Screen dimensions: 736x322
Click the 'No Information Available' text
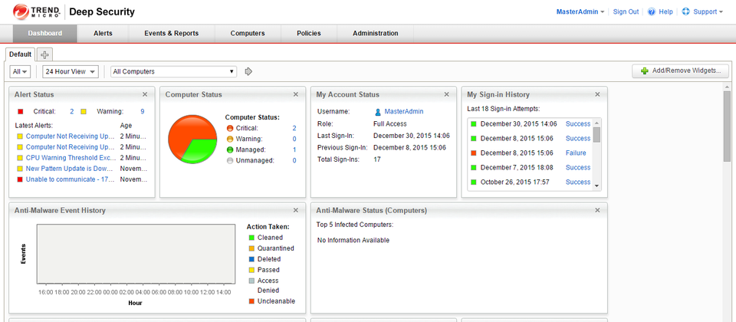[353, 240]
